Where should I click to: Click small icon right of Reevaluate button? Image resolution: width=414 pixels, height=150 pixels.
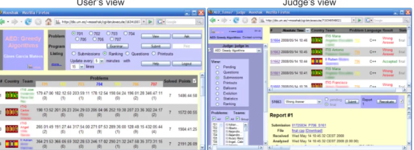pyautogui.click(x=402, y=102)
